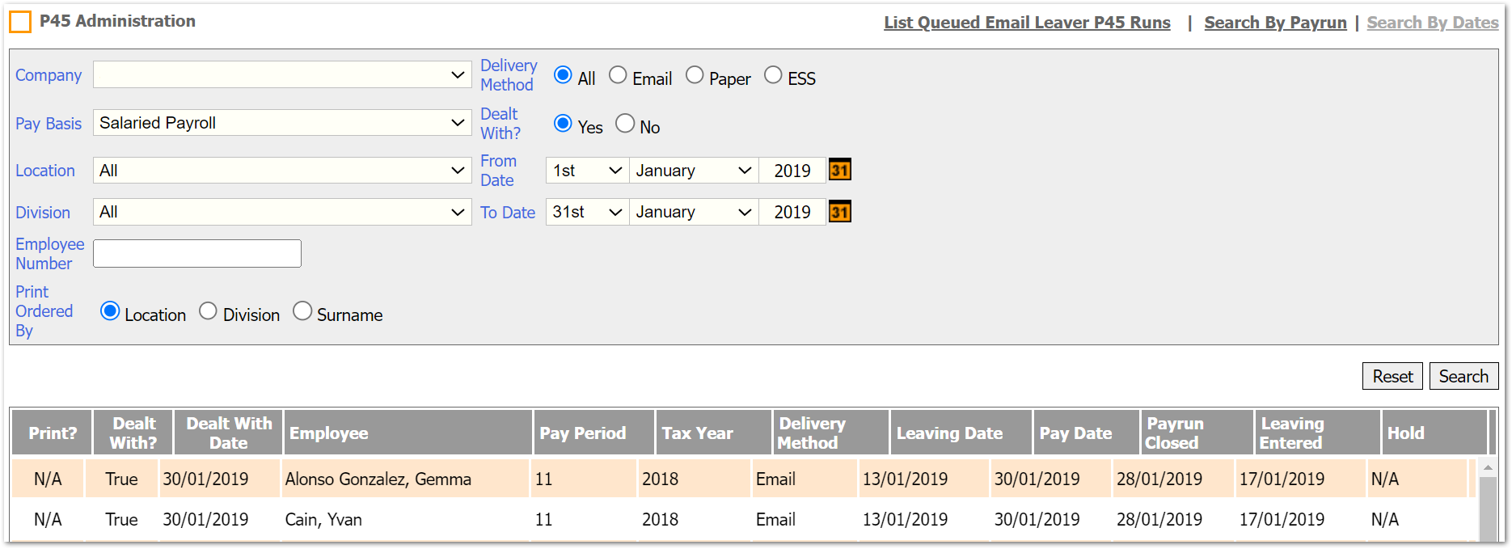
Task: Click the orange P45 Administration square icon
Action: tap(20, 22)
